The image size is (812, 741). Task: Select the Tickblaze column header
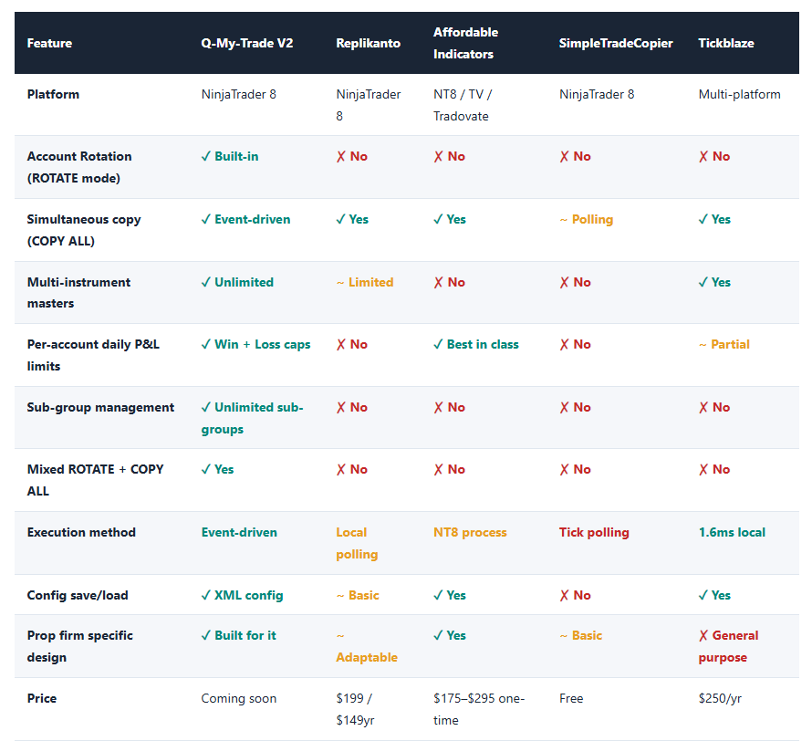coord(726,43)
